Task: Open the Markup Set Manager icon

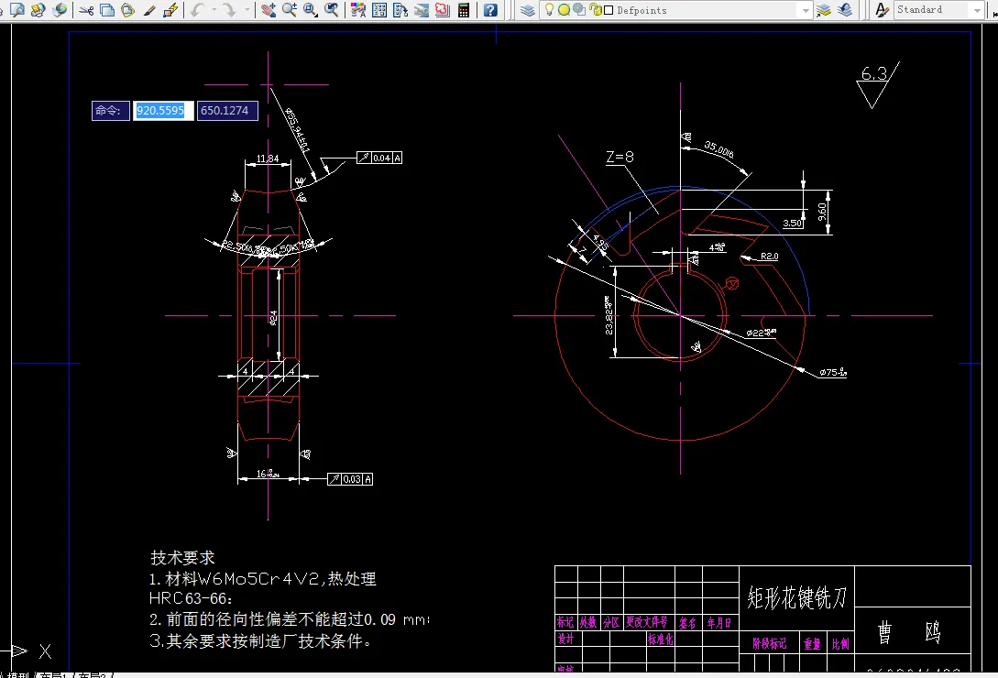Action: point(443,9)
